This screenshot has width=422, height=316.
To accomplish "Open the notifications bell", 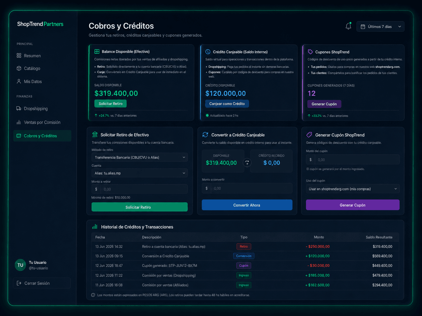I will [x=348, y=26].
